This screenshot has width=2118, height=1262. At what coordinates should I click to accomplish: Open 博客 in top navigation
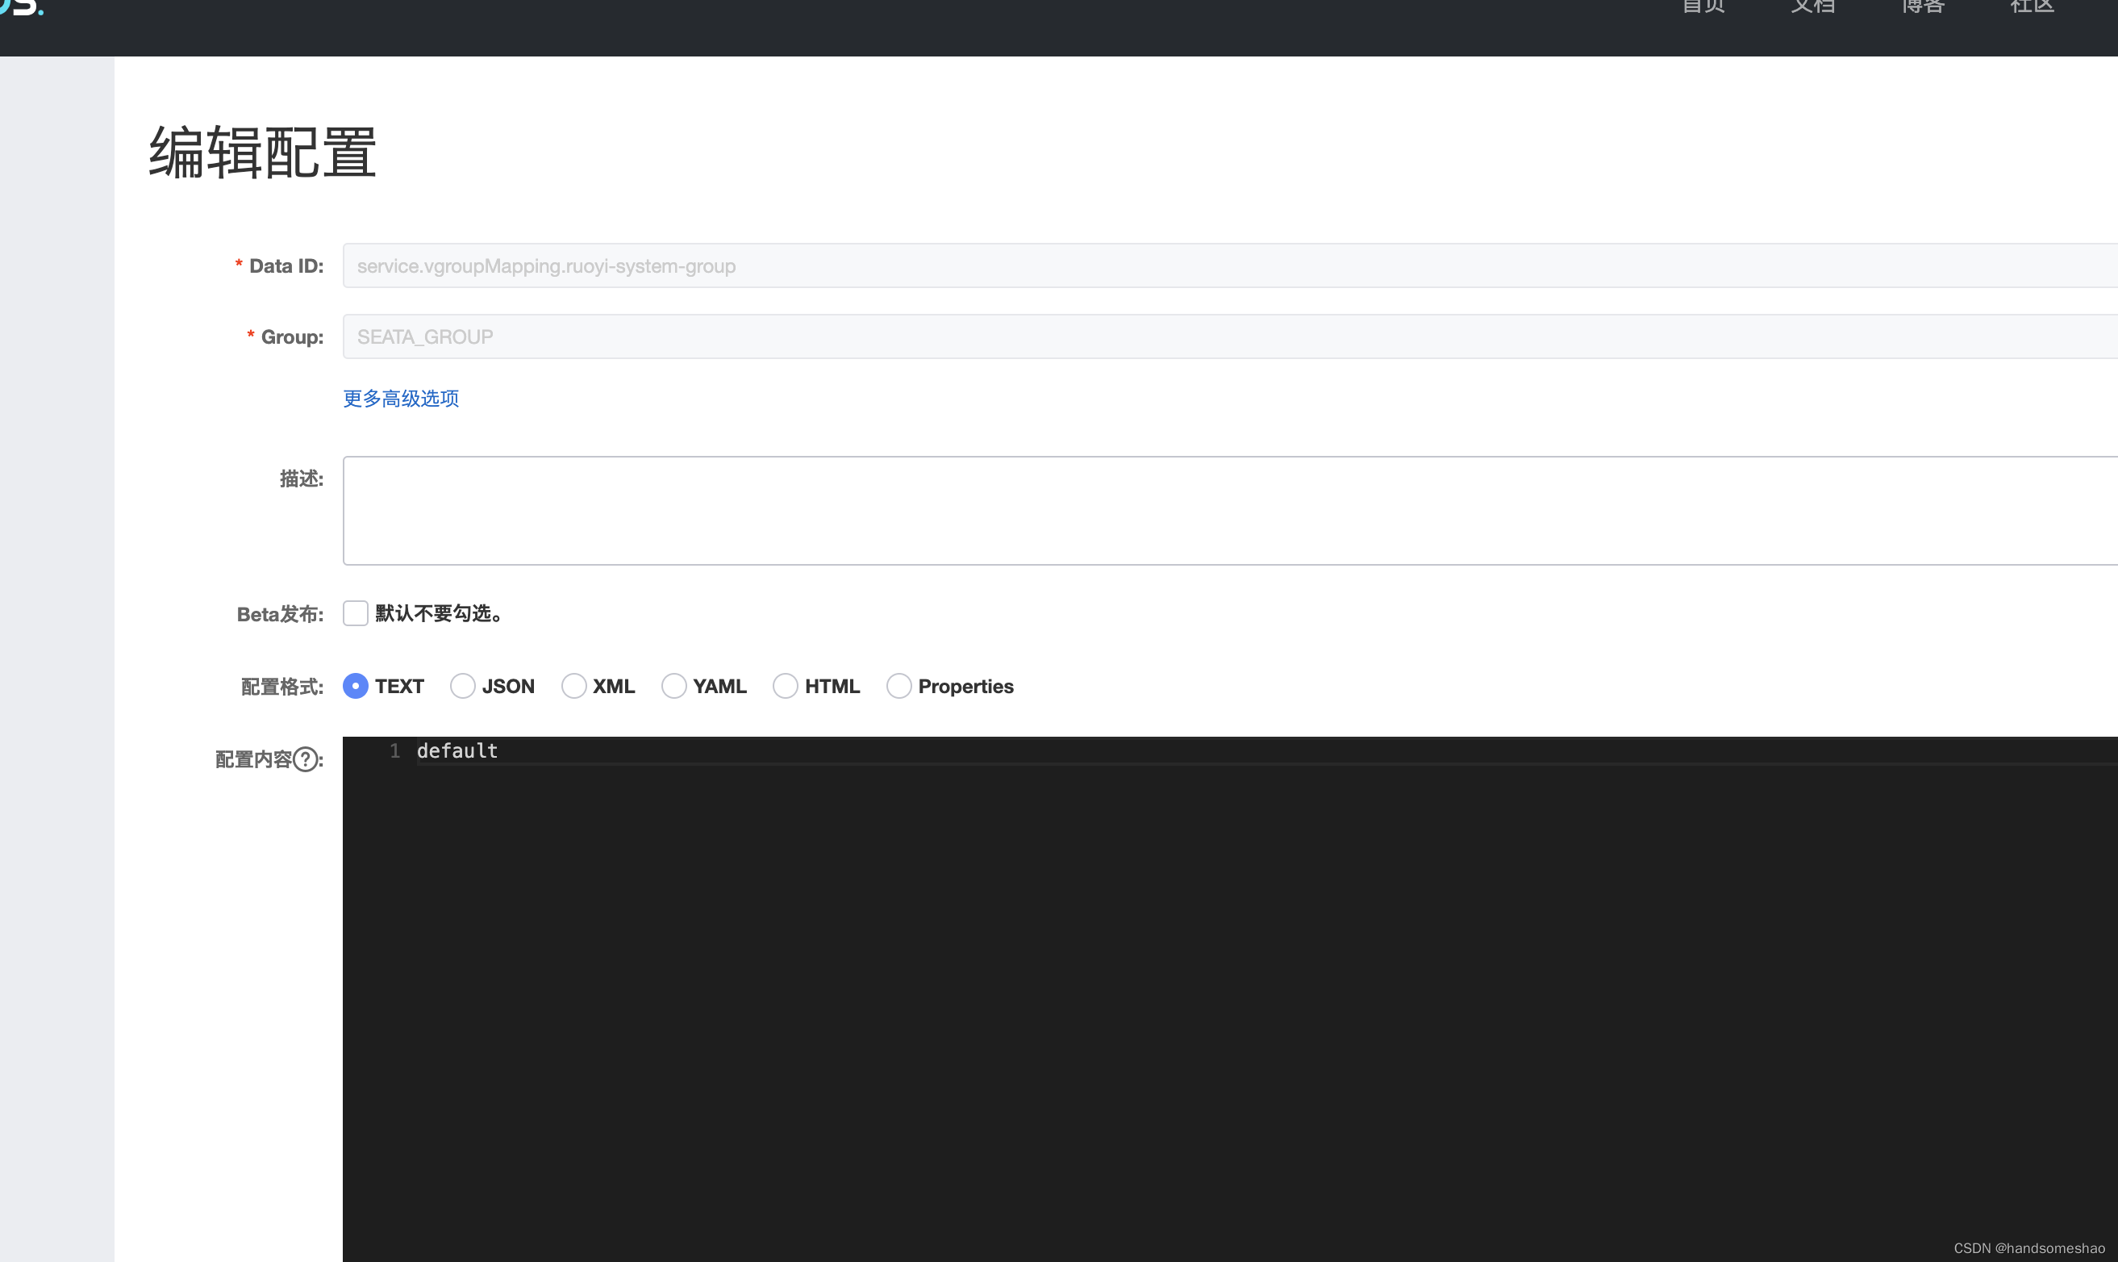point(1923,6)
